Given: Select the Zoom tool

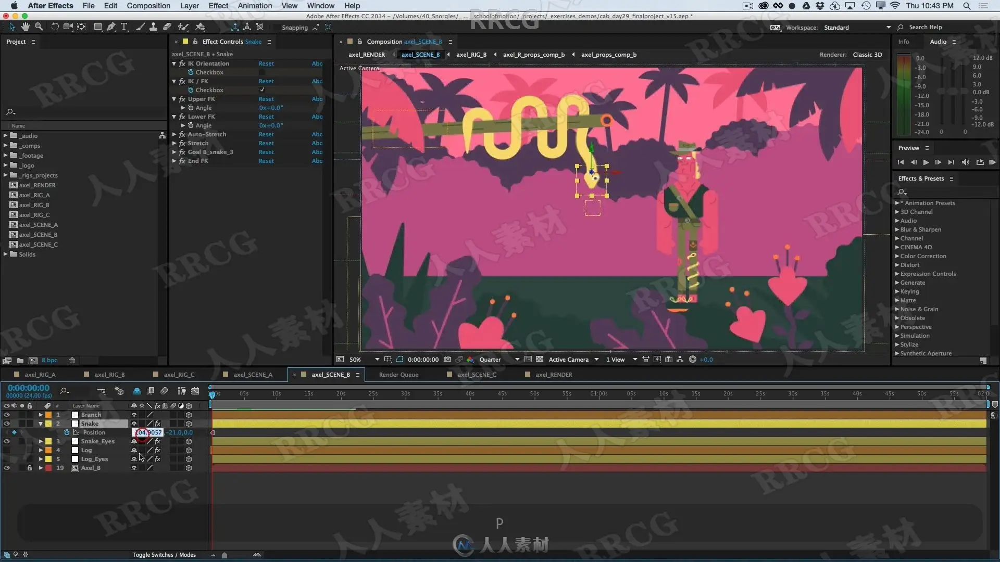Looking at the screenshot, I should coord(39,27).
